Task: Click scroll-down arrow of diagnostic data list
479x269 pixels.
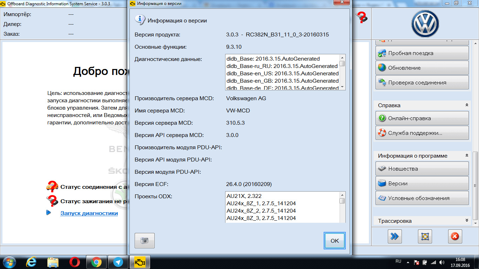Action: point(342,87)
